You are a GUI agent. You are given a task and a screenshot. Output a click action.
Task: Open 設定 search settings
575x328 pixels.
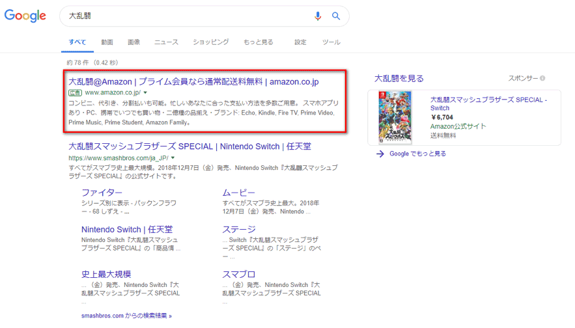(300, 42)
